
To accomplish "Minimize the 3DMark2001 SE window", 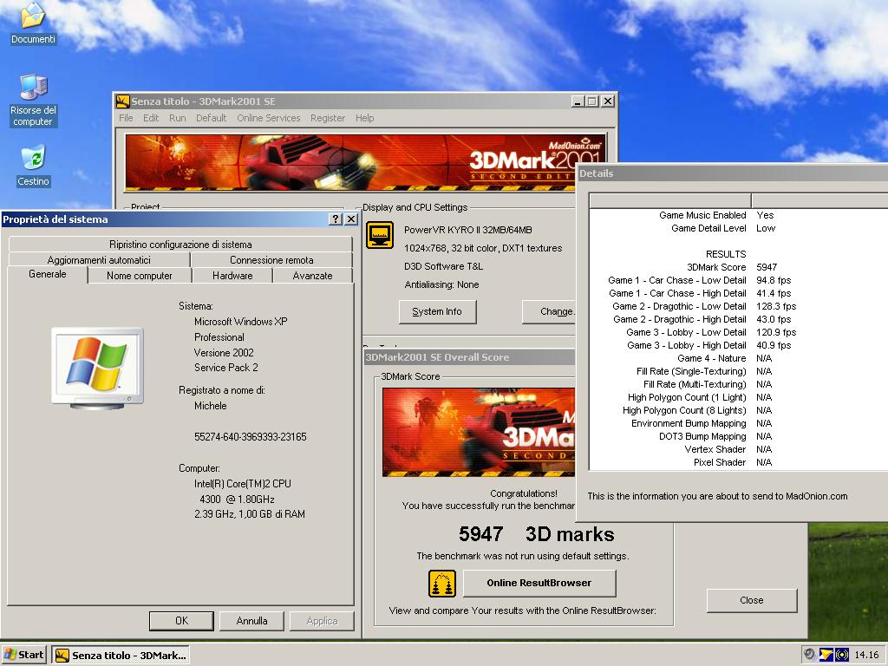I will pyautogui.click(x=577, y=101).
